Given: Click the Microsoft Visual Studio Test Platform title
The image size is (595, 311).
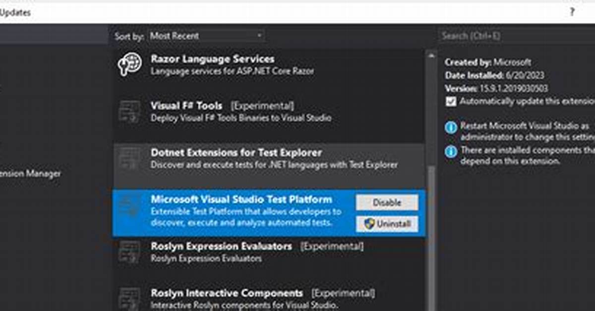Looking at the screenshot, I should (x=241, y=199).
